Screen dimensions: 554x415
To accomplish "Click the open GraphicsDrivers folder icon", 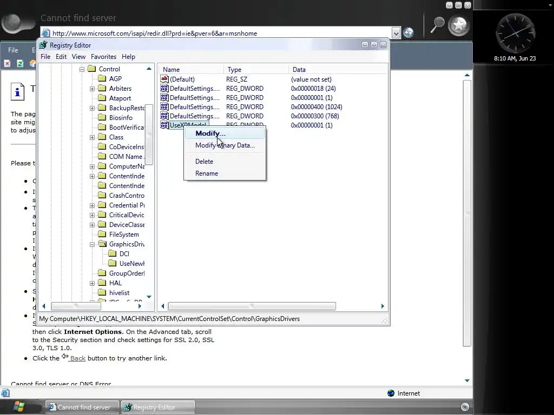I will 102,244.
